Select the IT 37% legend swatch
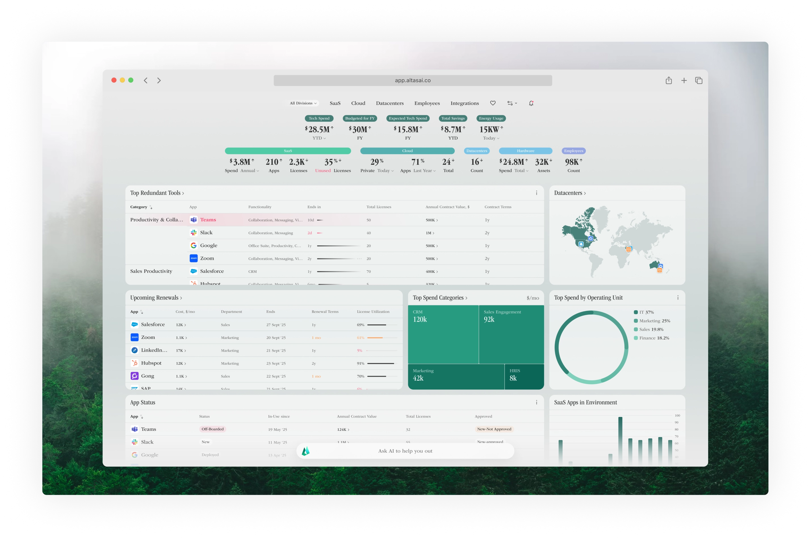 (636, 312)
